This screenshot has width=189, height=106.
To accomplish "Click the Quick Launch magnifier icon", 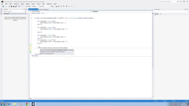I will tap(178, 2).
